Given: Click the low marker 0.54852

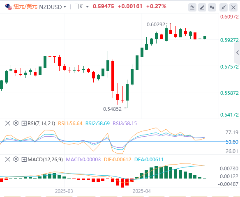Looking at the screenshot, I should [x=112, y=109].
